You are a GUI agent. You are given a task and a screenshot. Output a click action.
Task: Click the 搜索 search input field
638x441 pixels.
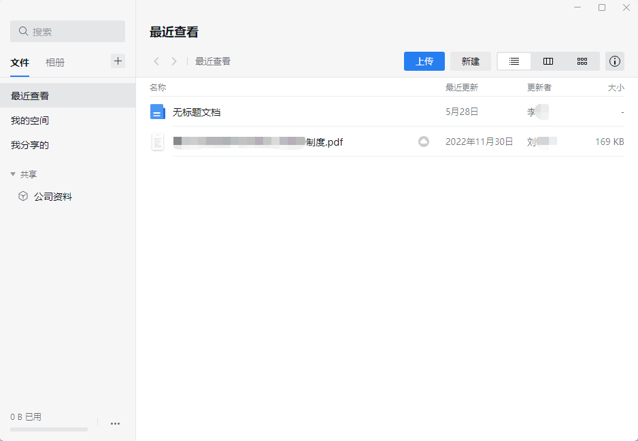tap(67, 31)
